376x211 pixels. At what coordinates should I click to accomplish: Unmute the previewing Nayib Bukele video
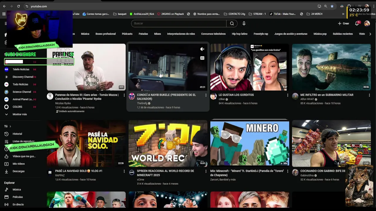(x=202, y=49)
